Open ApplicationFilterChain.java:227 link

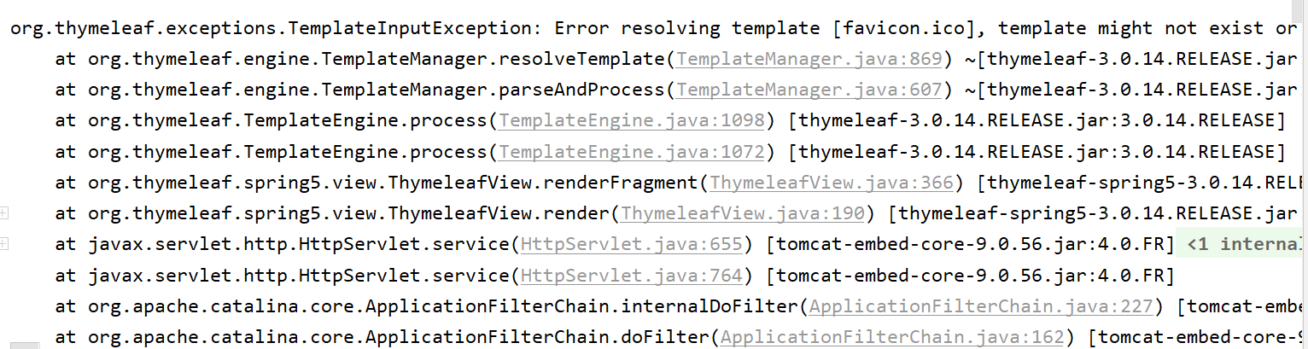pos(981,306)
